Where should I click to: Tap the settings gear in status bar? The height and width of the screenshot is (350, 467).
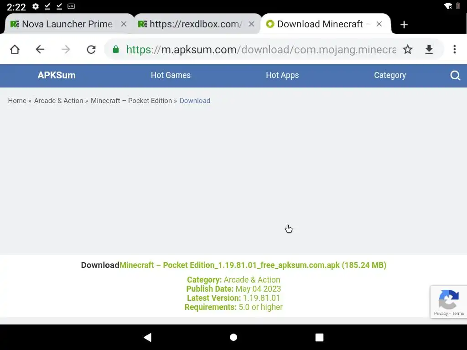coord(36,6)
